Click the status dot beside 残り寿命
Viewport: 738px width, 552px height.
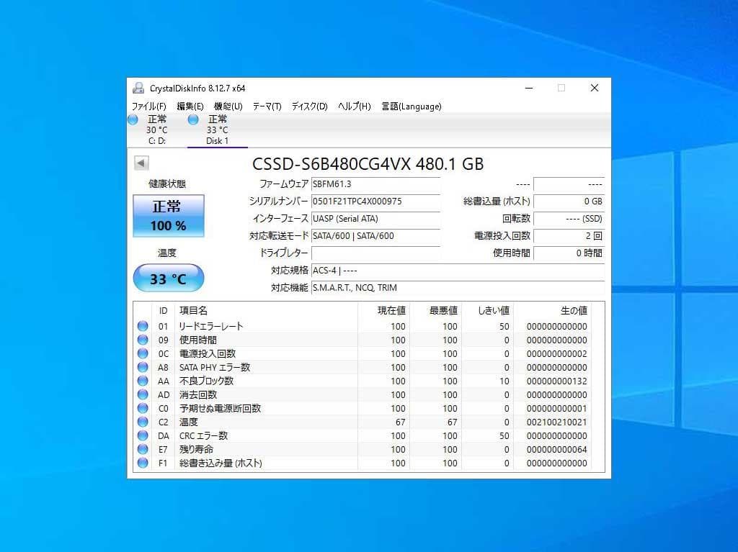click(142, 449)
